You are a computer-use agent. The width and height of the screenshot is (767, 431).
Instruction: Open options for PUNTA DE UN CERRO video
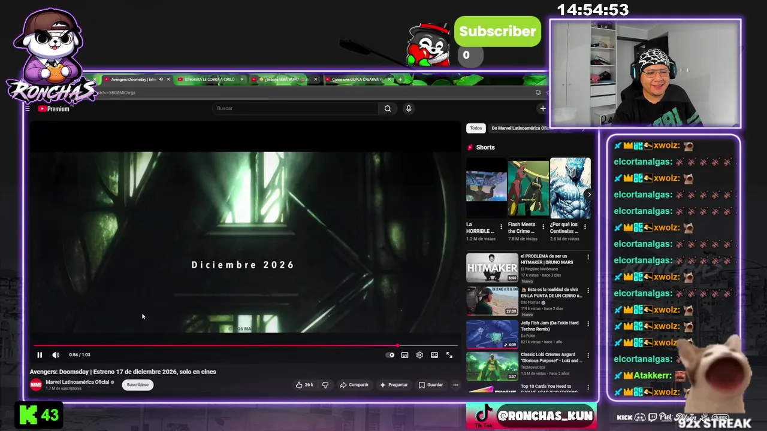(x=588, y=291)
